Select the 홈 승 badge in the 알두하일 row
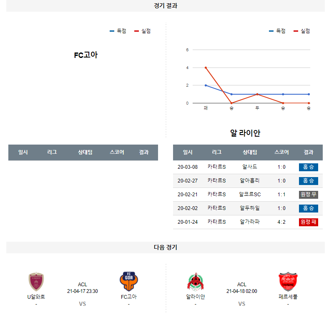This screenshot has width=329, height=315. 308,208
